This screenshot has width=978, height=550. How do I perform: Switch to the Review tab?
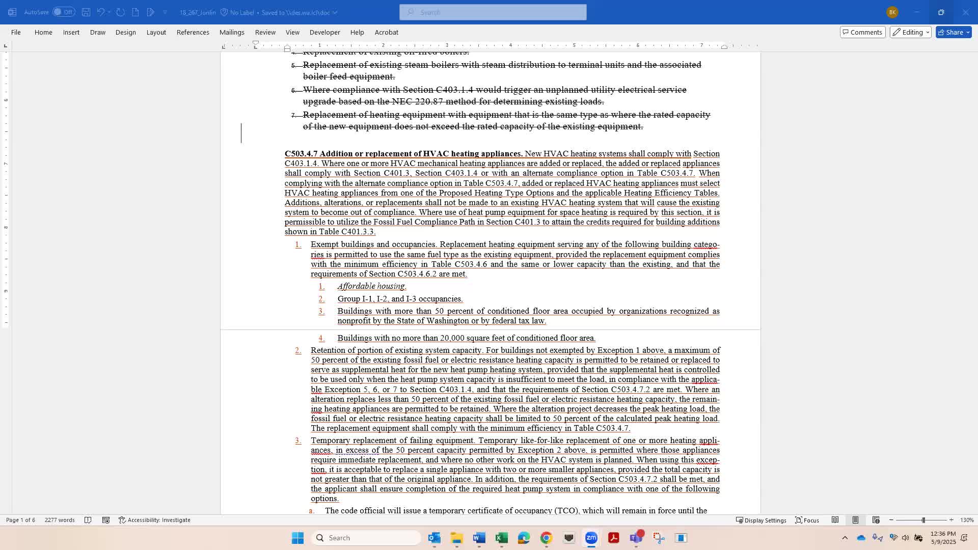[265, 32]
